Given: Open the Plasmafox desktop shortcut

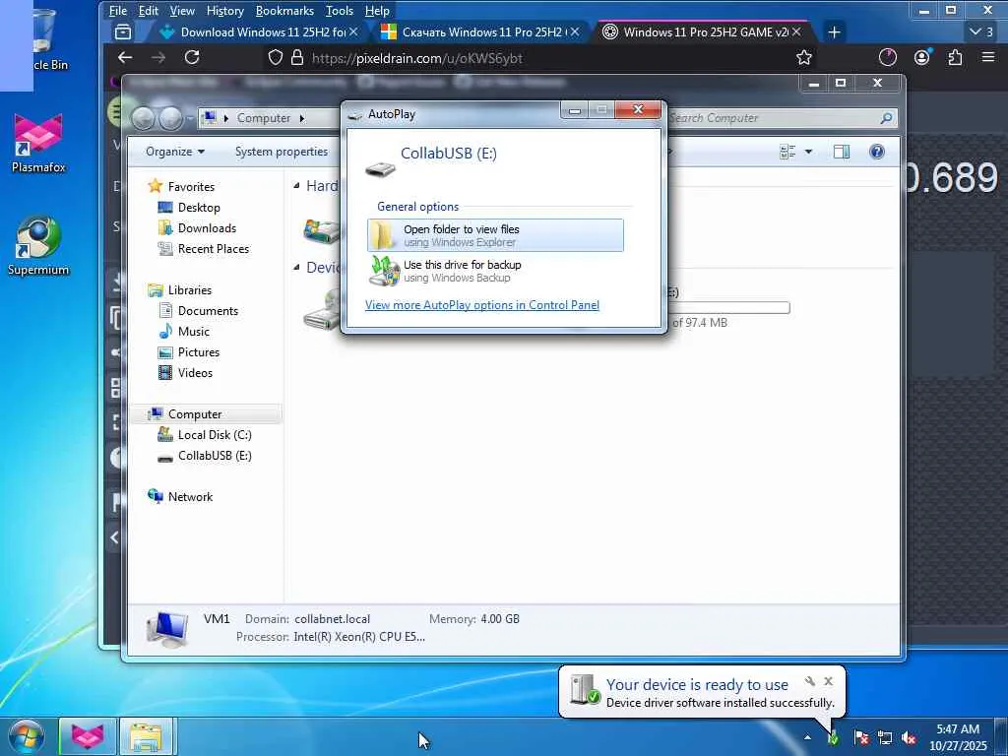Looking at the screenshot, I should 38,144.
